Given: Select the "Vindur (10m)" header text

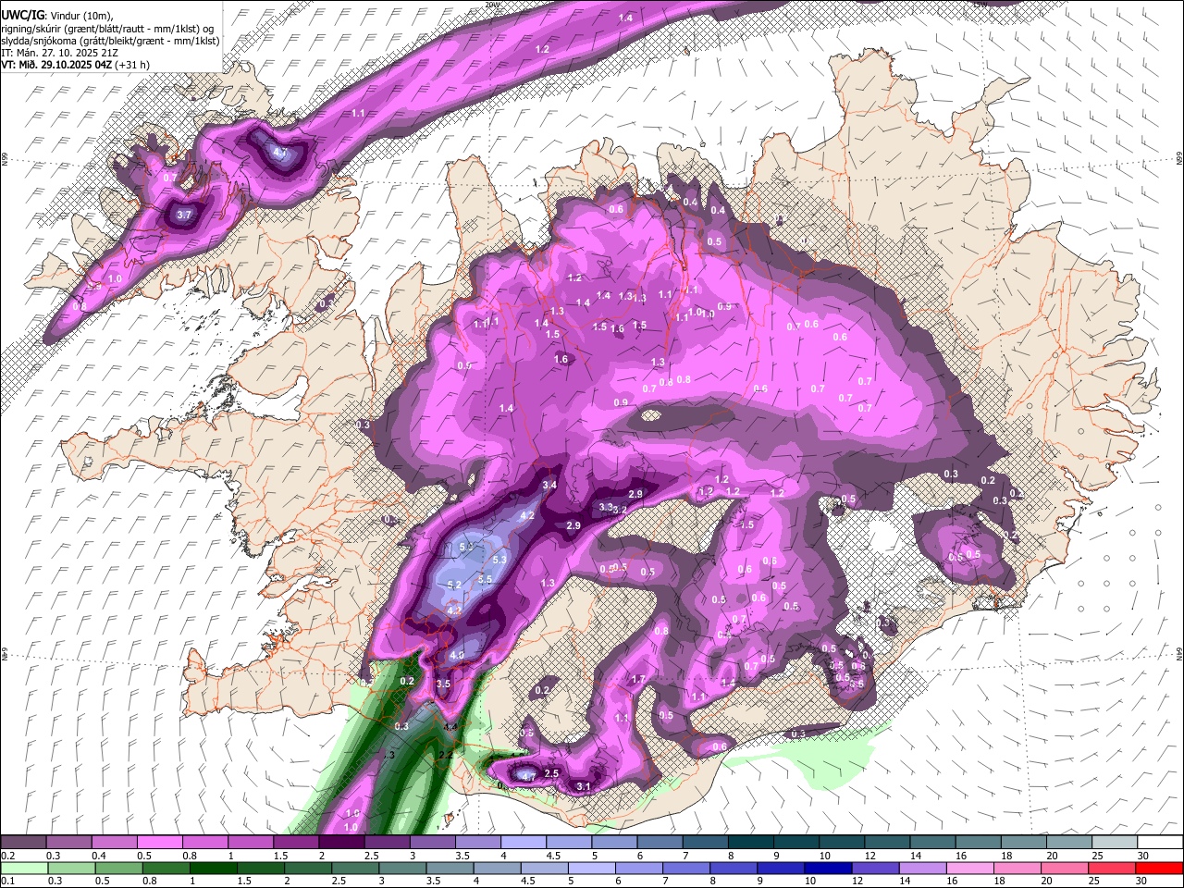Looking at the screenshot, I should 80,16.
